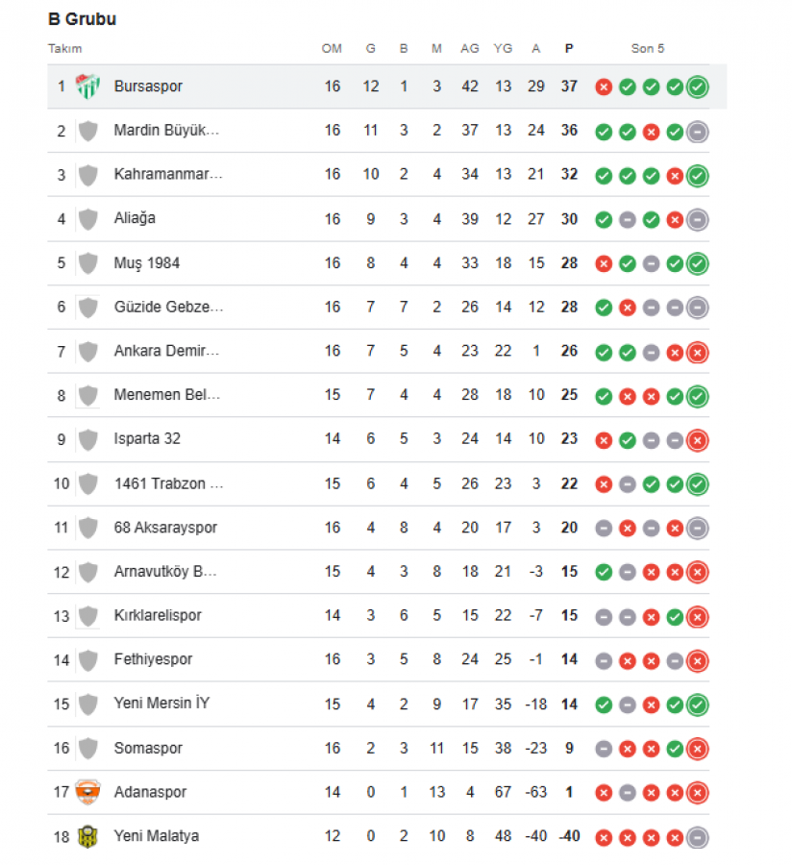Click Aliağa's gray shield placeholder logo
Image resolution: width=792 pixels, height=865 pixels.
[87, 219]
